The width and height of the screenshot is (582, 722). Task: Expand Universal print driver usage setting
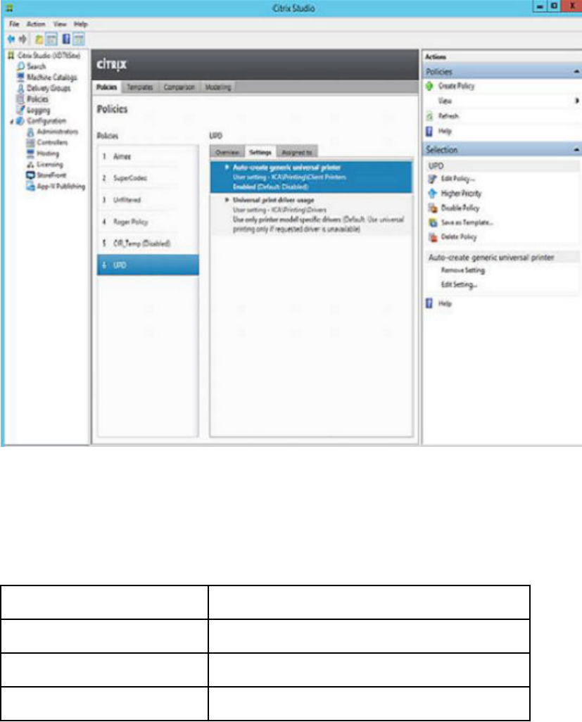[227, 200]
